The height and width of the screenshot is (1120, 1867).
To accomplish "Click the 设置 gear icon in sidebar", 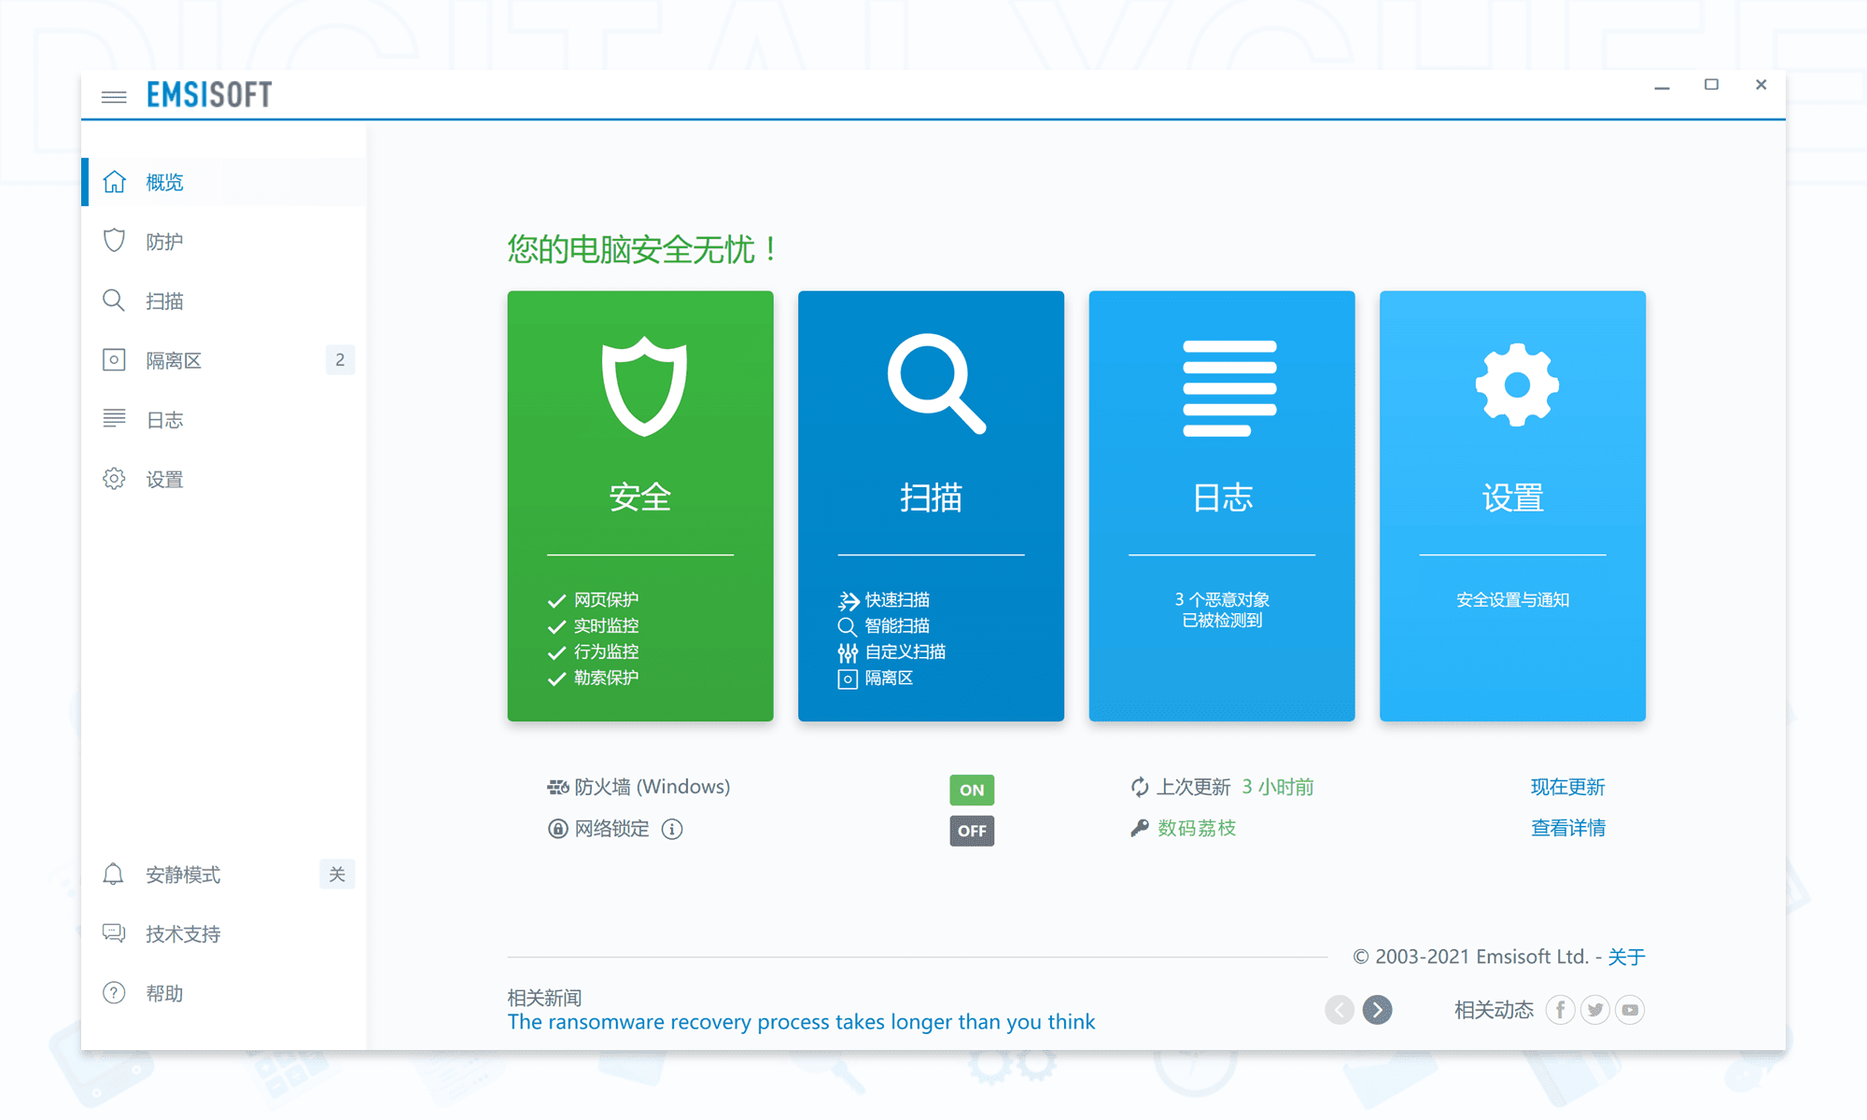I will click(x=113, y=478).
